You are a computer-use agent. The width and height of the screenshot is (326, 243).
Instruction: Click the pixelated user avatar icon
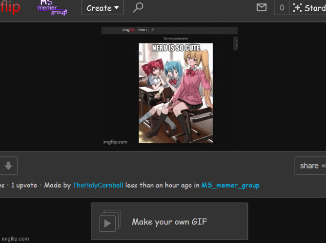point(297,8)
